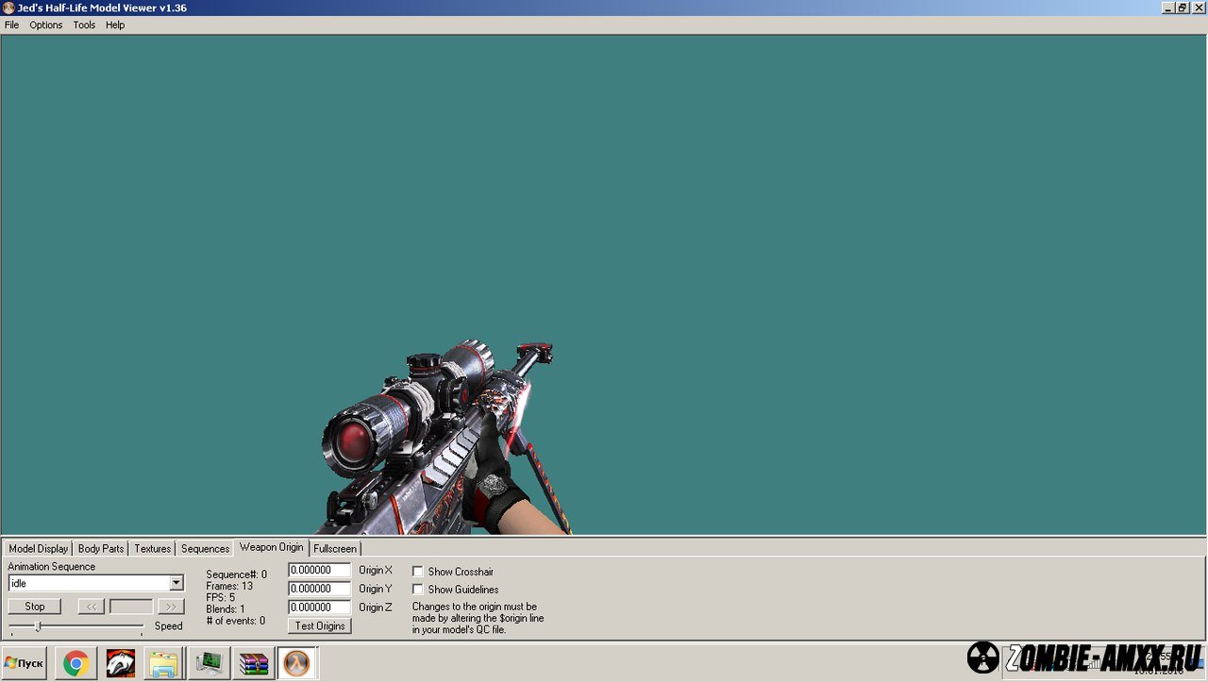
Task: Select the Half-Life lambda taskbar icon
Action: [297, 664]
